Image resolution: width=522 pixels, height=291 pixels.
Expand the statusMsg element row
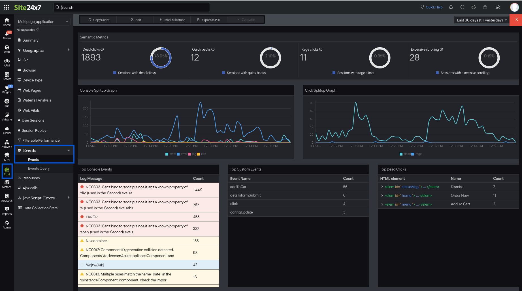click(382, 187)
